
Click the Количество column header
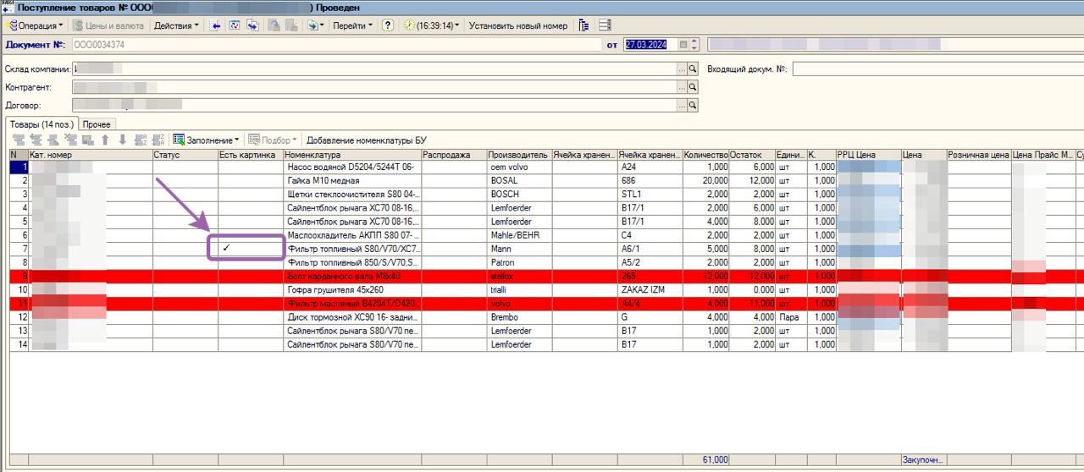705,155
